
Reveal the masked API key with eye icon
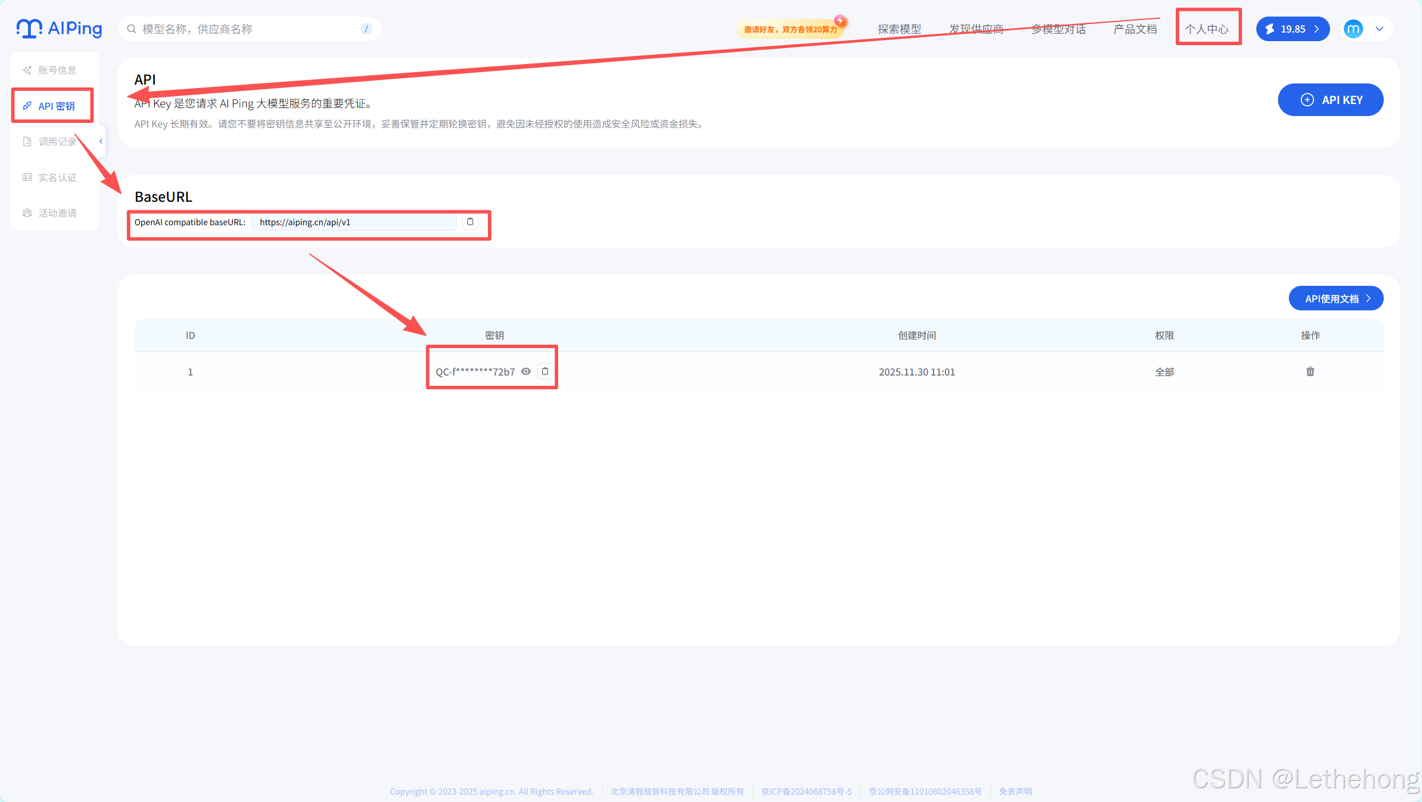pos(526,372)
